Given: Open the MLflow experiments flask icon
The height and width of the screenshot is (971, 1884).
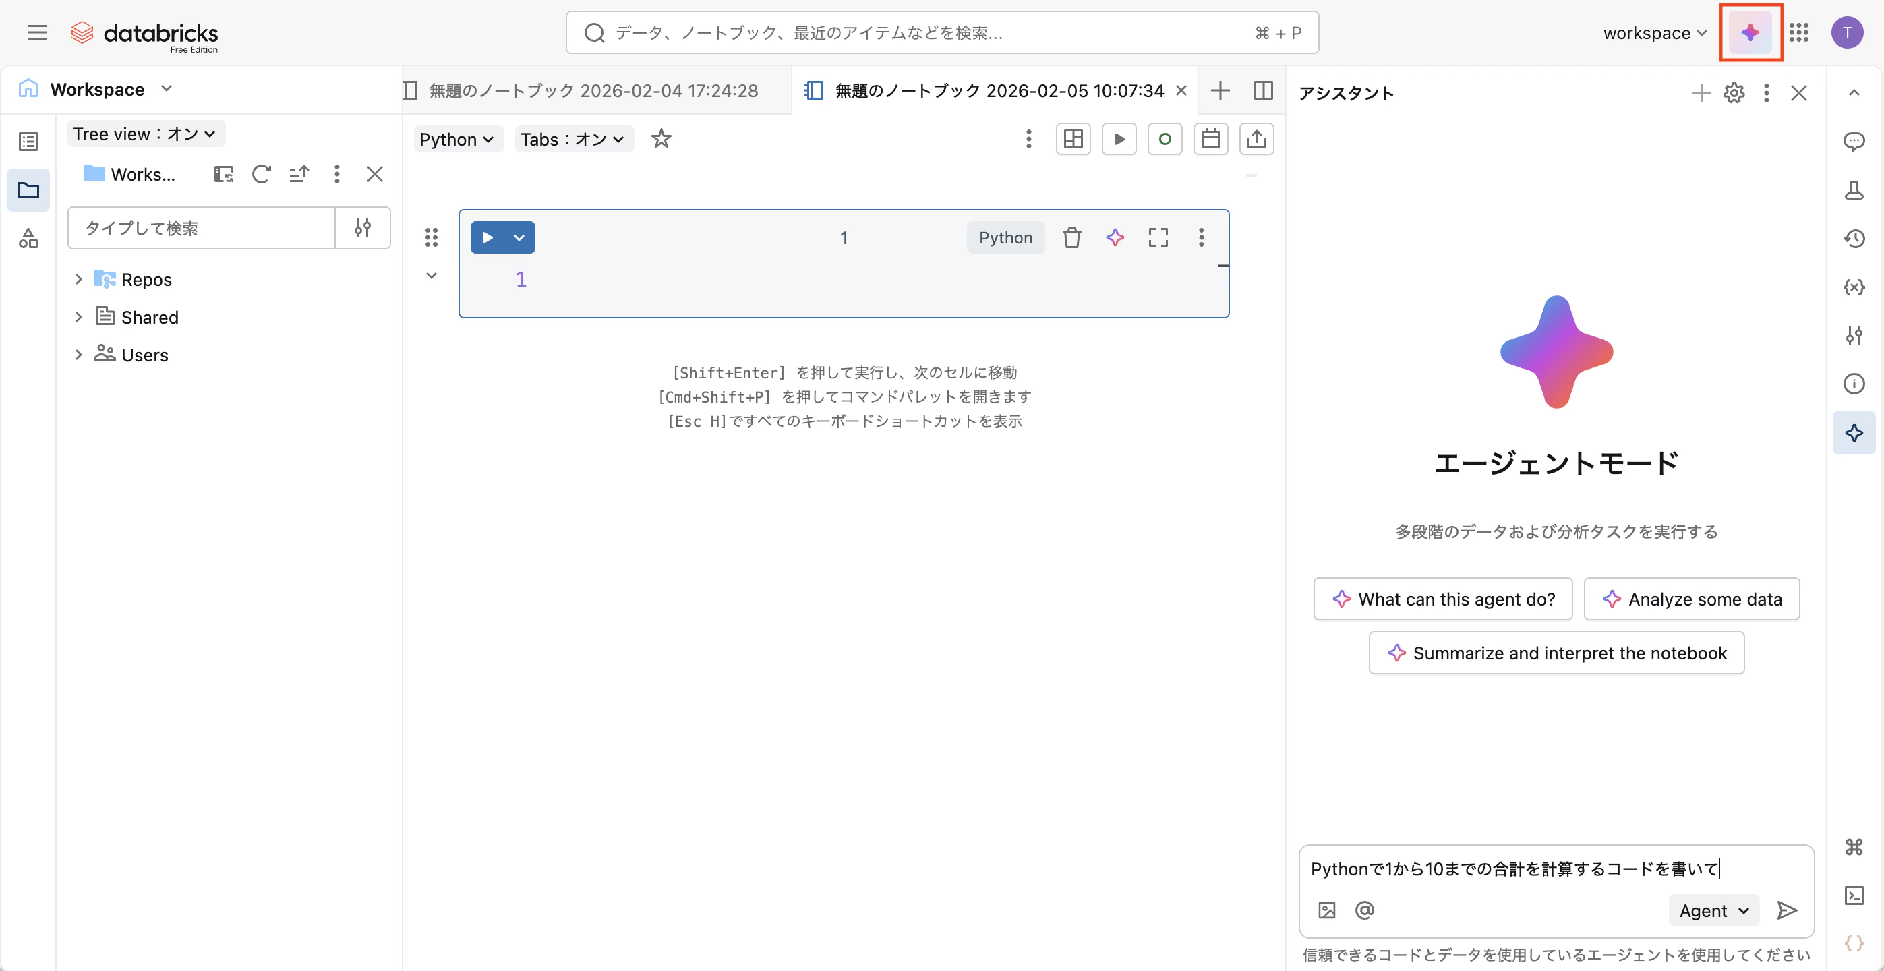Looking at the screenshot, I should coord(1855,189).
